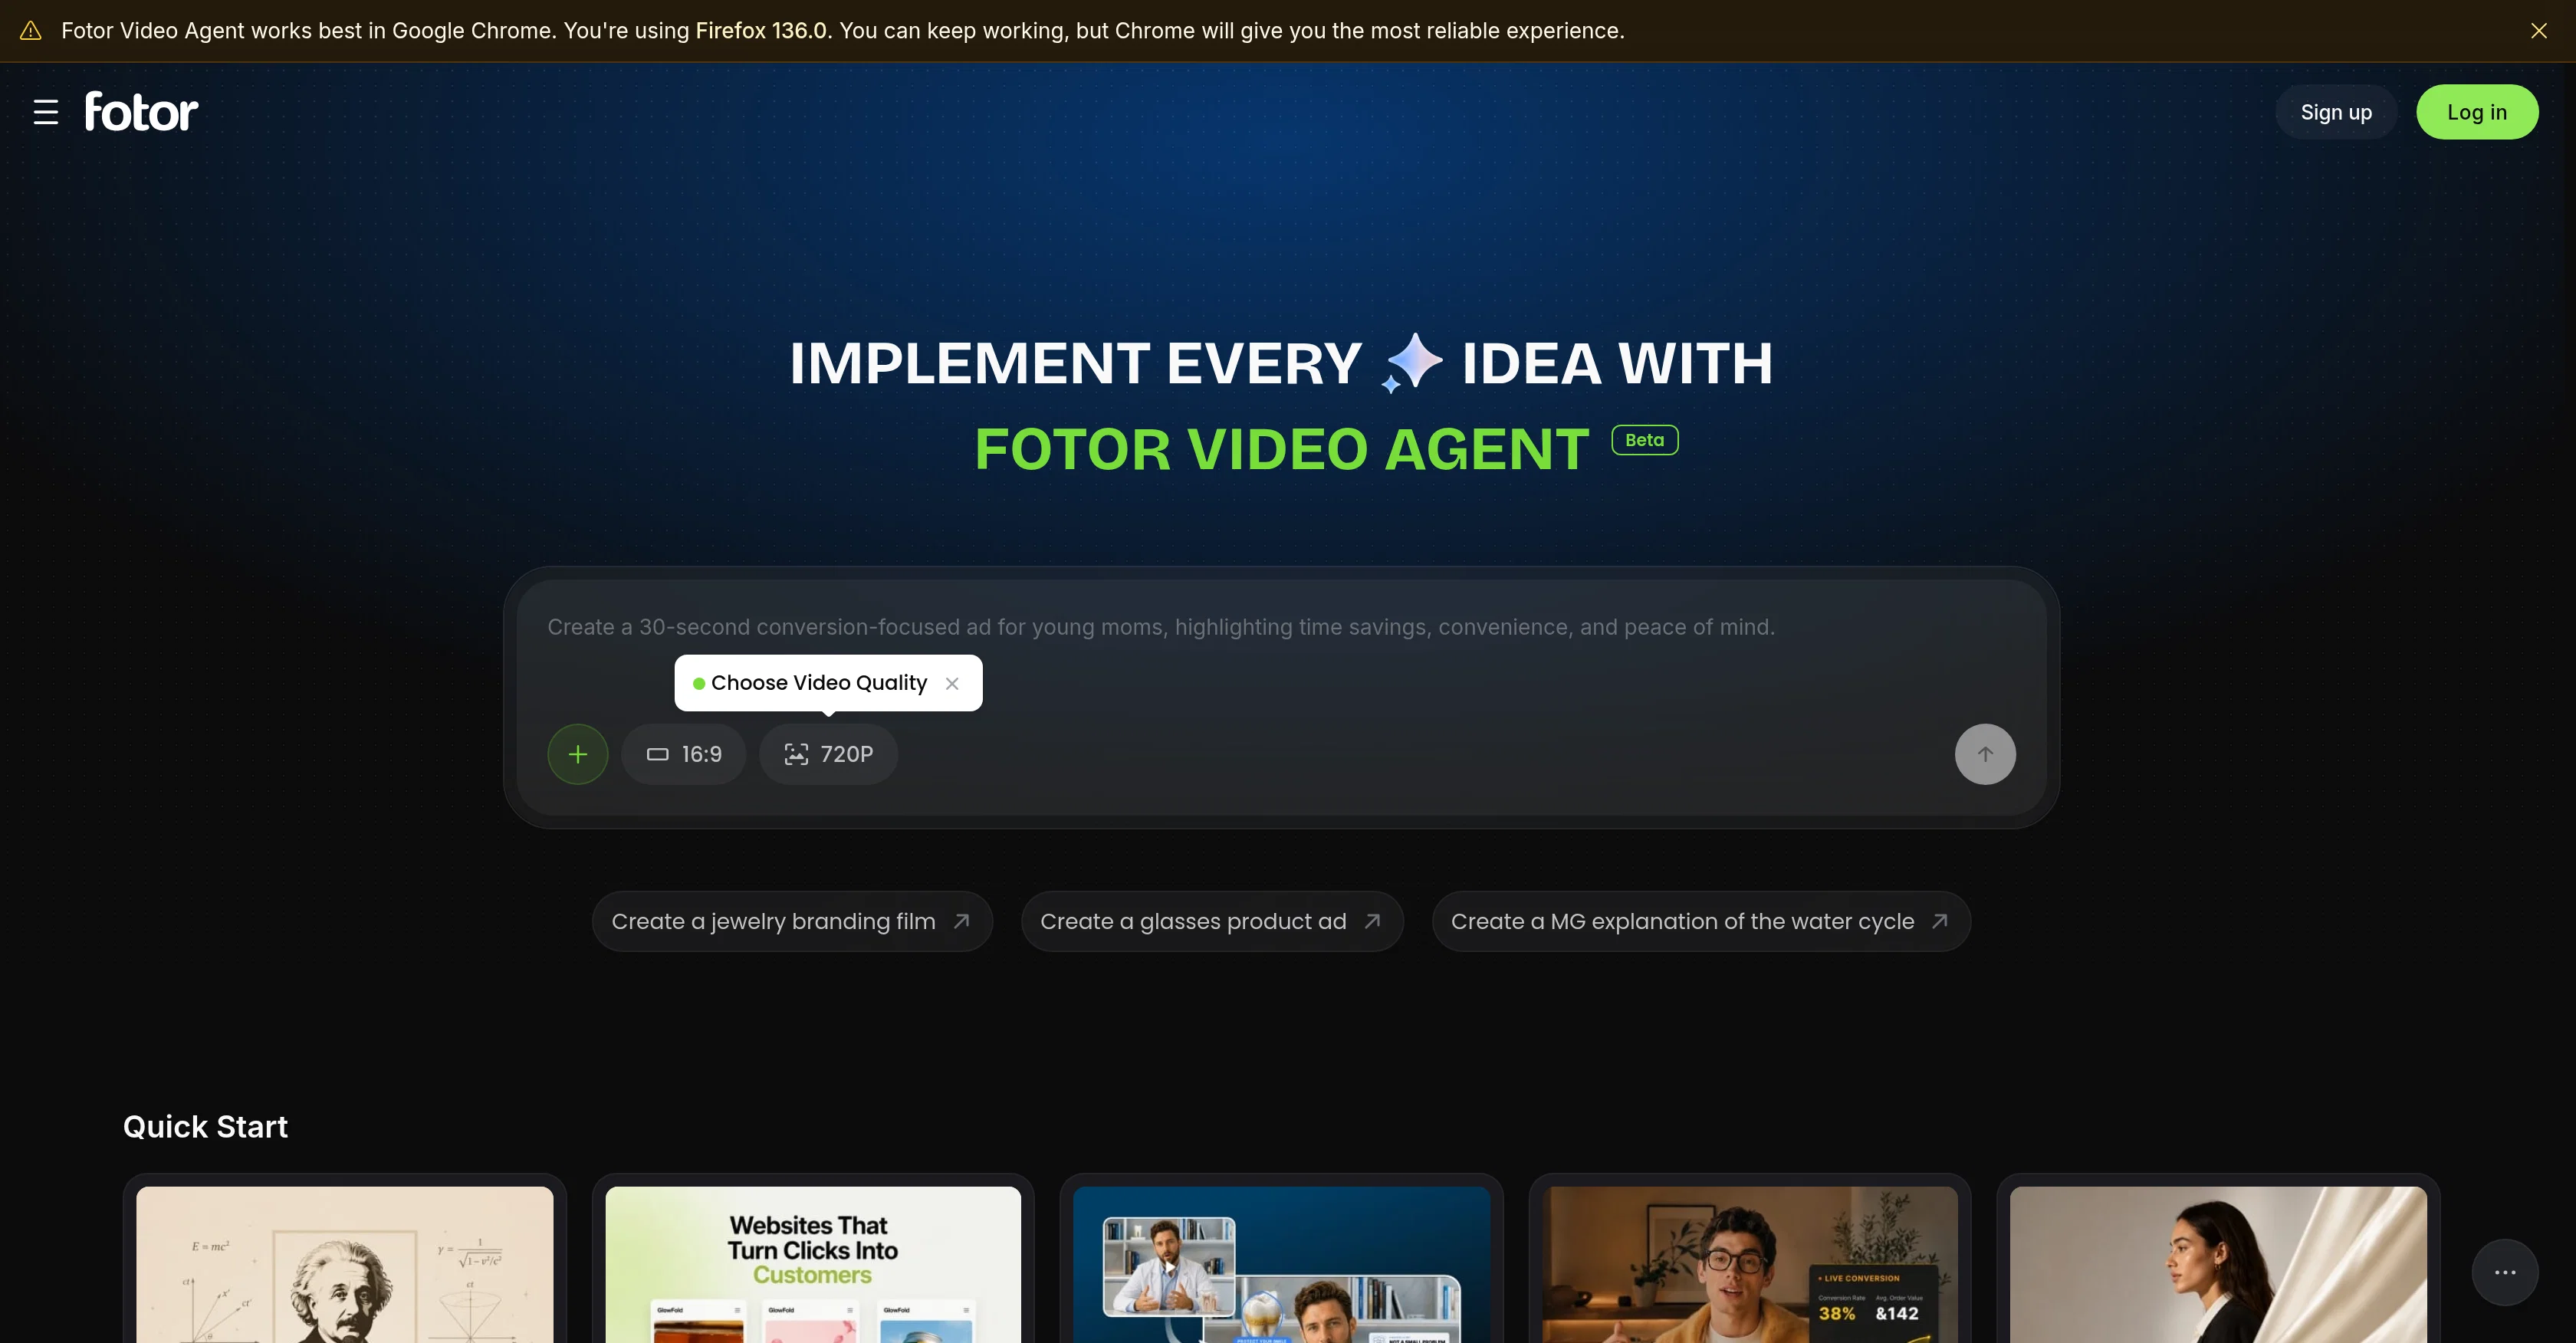This screenshot has width=2576, height=1343.
Task: Select Create a glasses product ad
Action: coord(1212,921)
